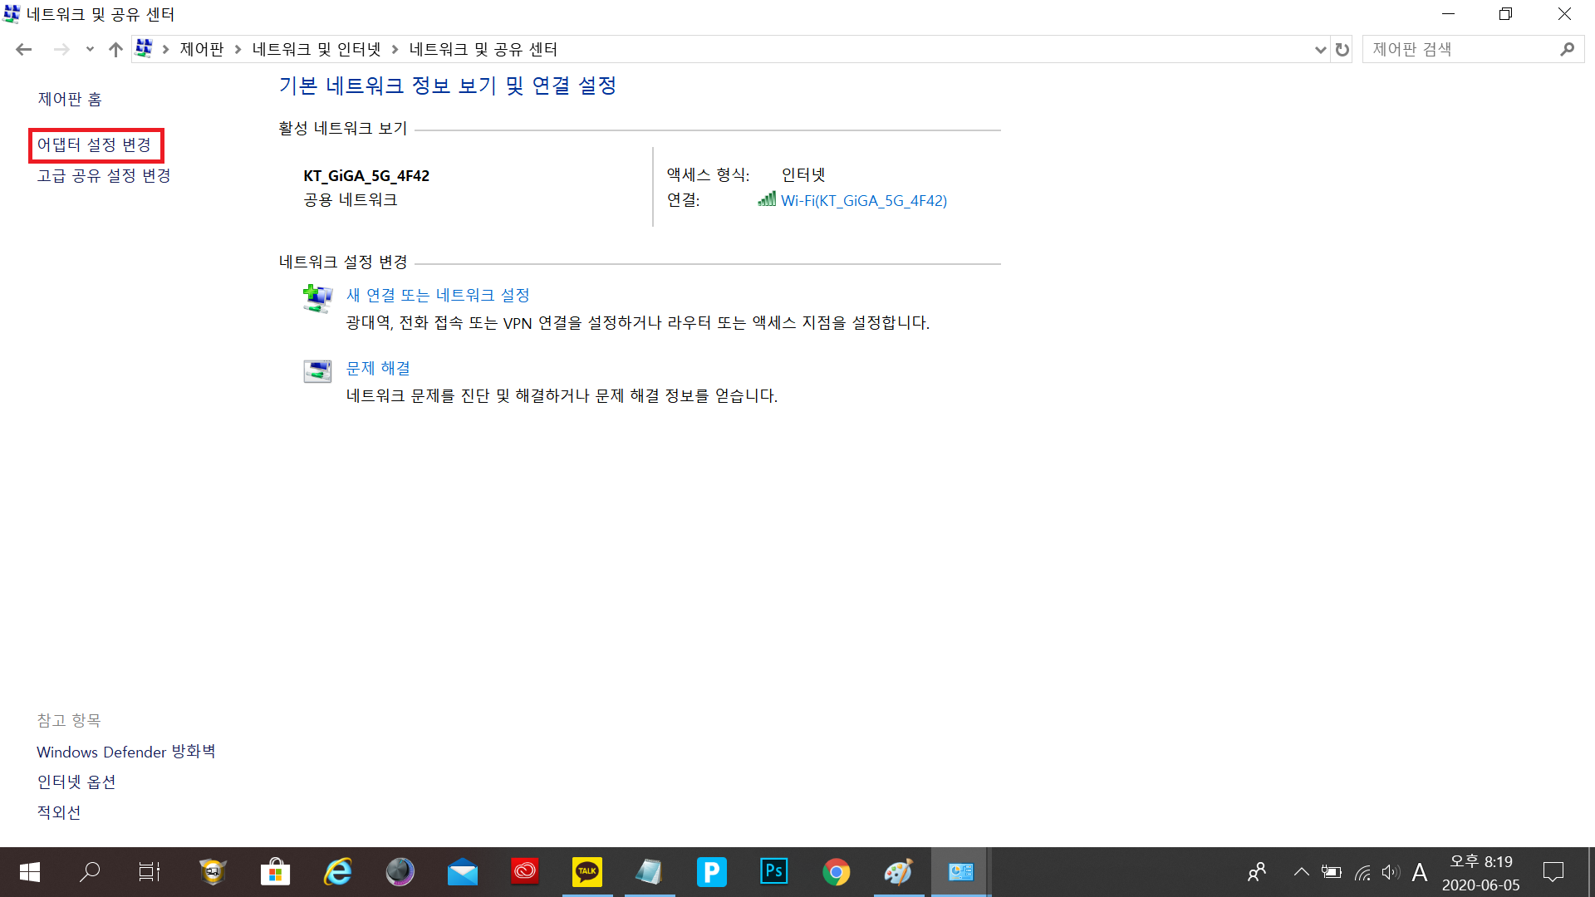1595x897 pixels.
Task: Select the 네트워크 및 공유 센터 breadcrumb
Action: pos(483,50)
